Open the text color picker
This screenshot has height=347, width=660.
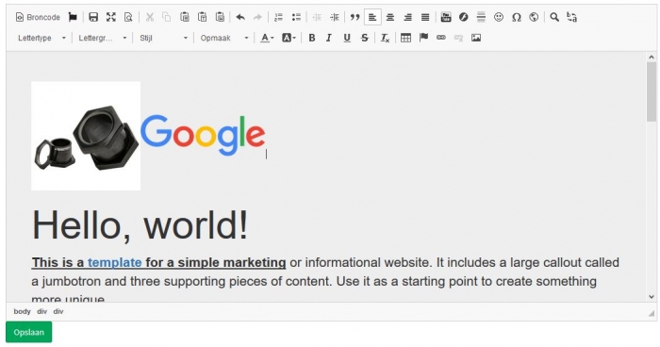coord(267,38)
